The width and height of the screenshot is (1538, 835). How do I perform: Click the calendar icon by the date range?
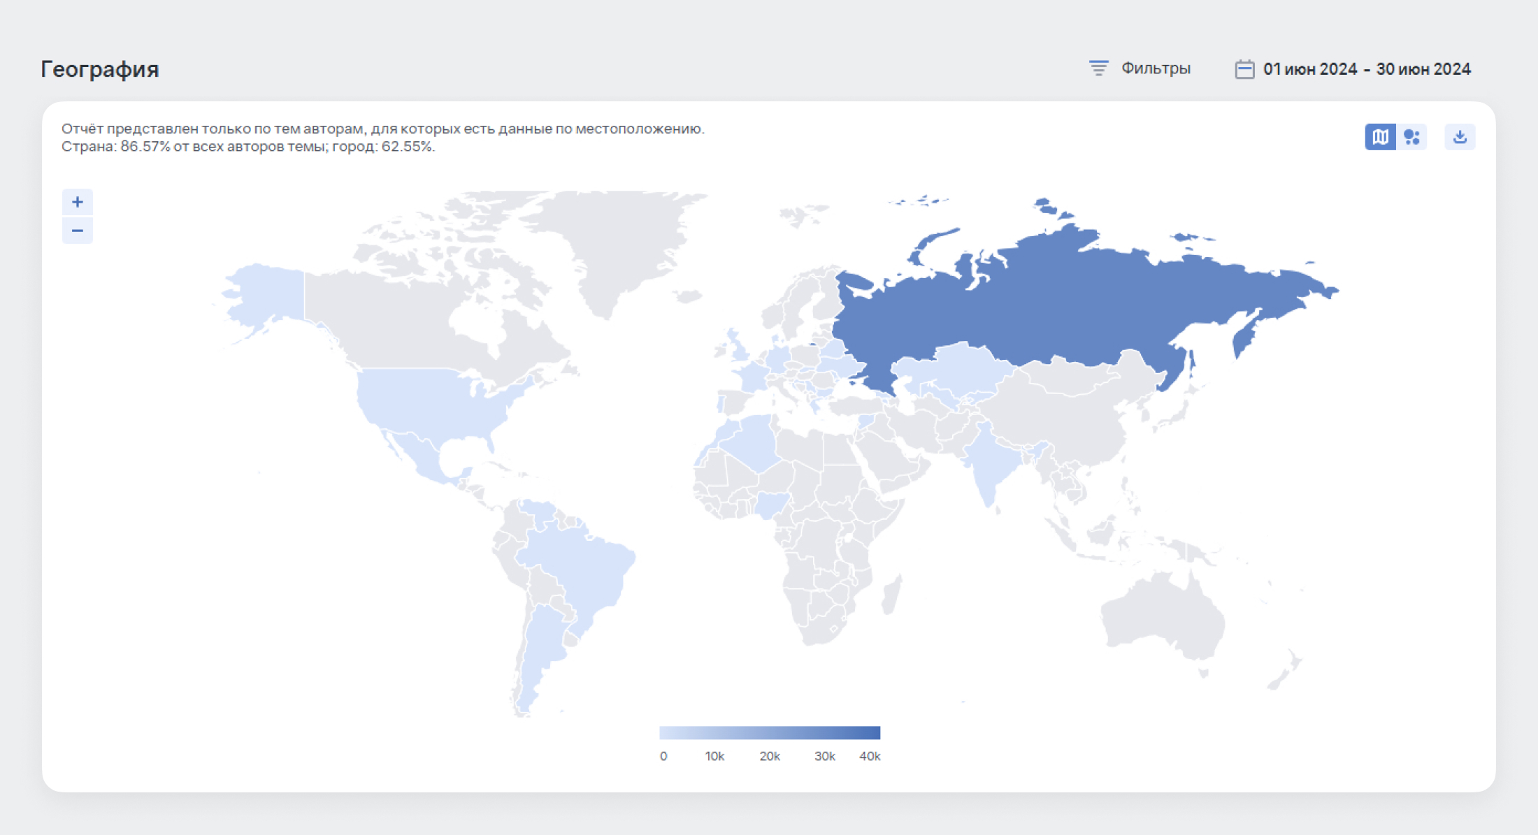point(1244,69)
